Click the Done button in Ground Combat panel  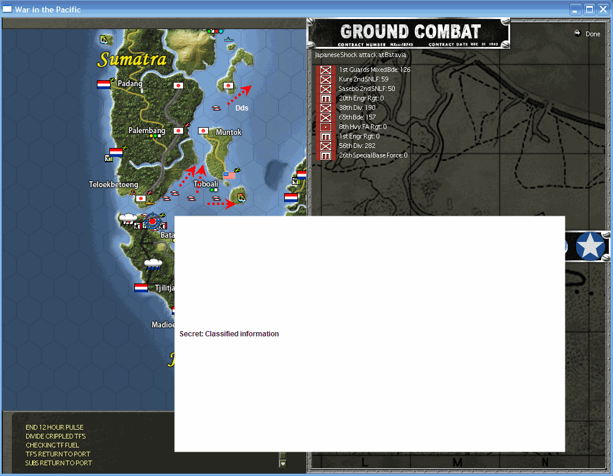[x=592, y=34]
